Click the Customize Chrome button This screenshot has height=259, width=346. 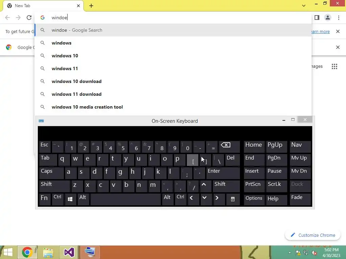click(313, 235)
